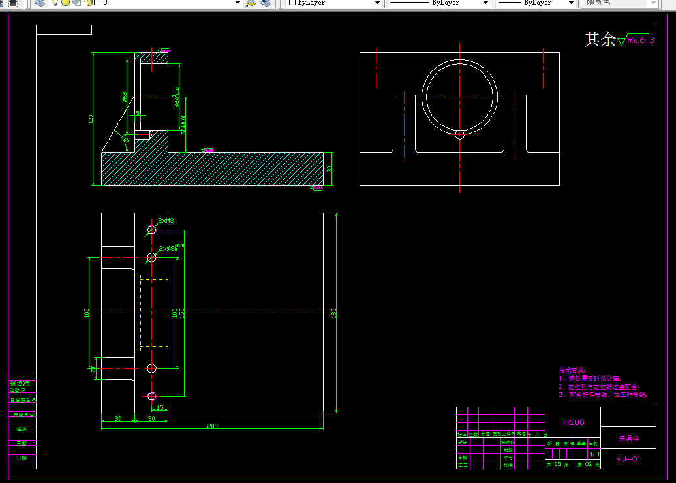Select the 借(通)用 sidebar label

click(20, 383)
